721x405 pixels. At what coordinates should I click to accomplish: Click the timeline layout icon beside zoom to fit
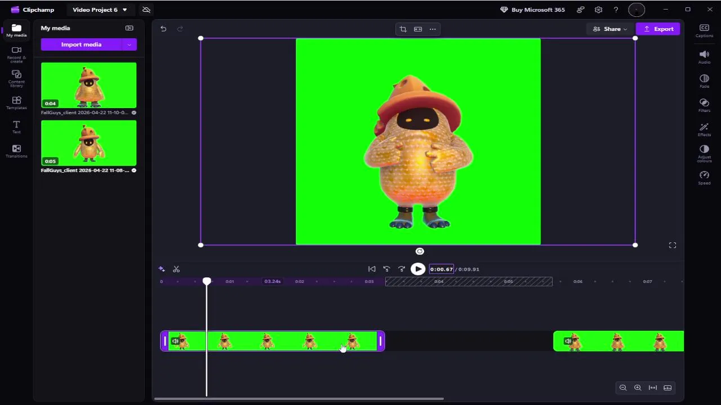pos(667,388)
